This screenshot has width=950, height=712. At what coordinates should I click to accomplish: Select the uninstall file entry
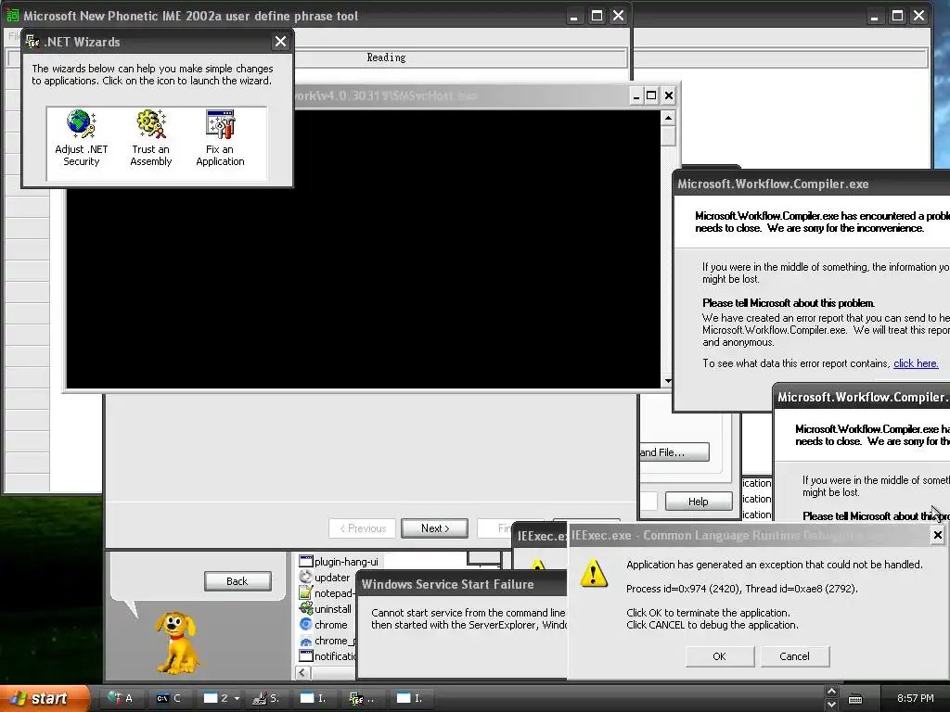pyautogui.click(x=326, y=609)
